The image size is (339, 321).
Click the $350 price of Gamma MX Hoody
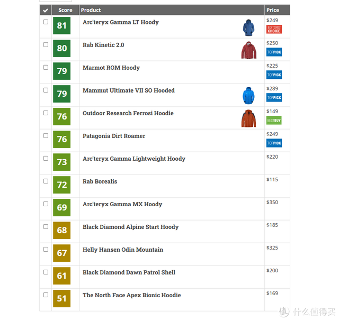[x=272, y=202]
